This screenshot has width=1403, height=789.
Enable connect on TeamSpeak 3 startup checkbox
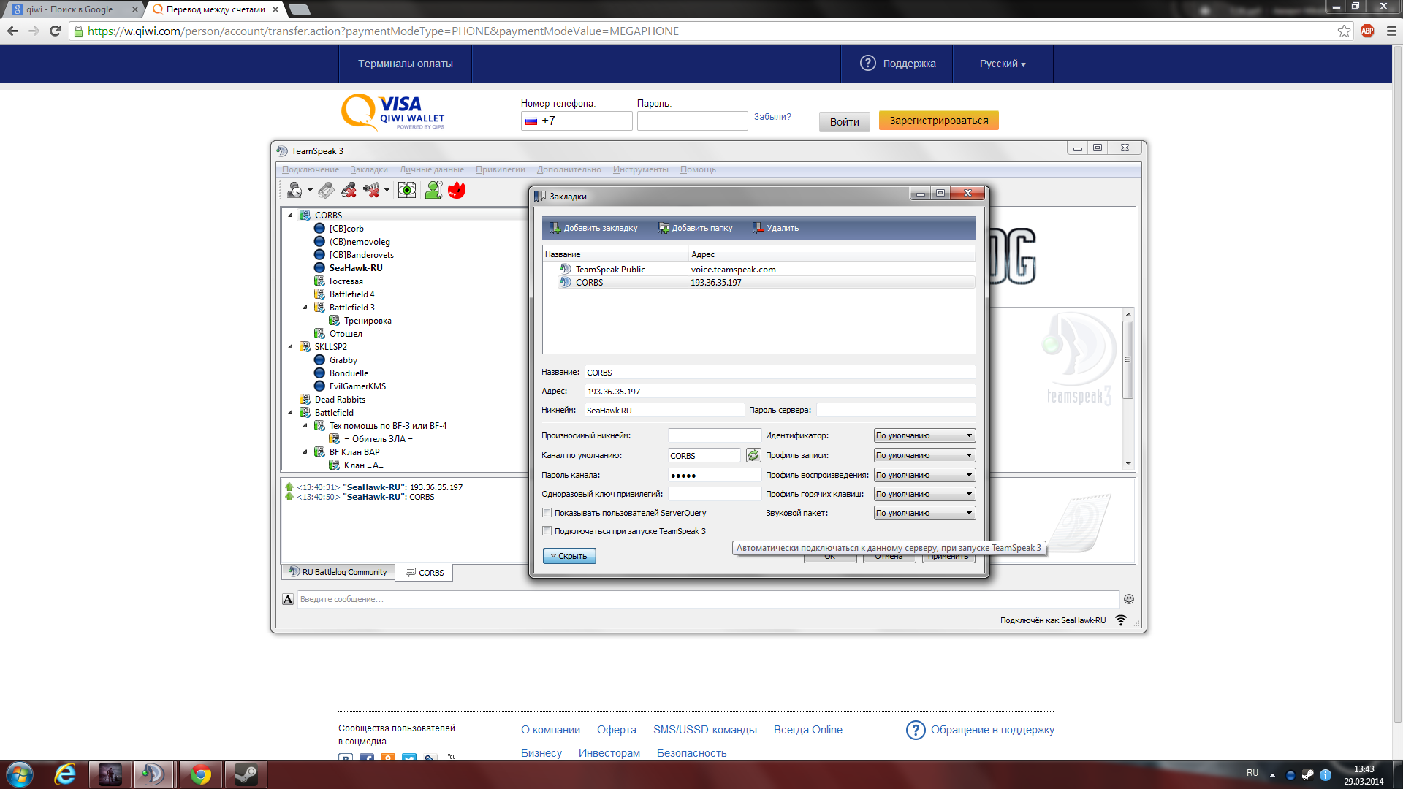point(547,531)
